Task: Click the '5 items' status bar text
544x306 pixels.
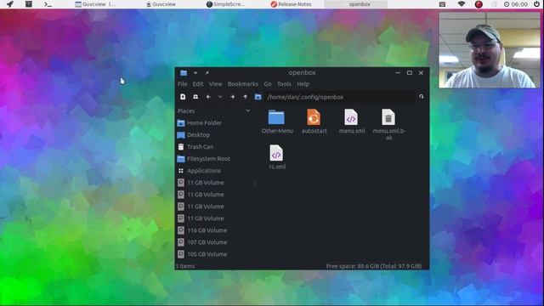Action: point(185,266)
